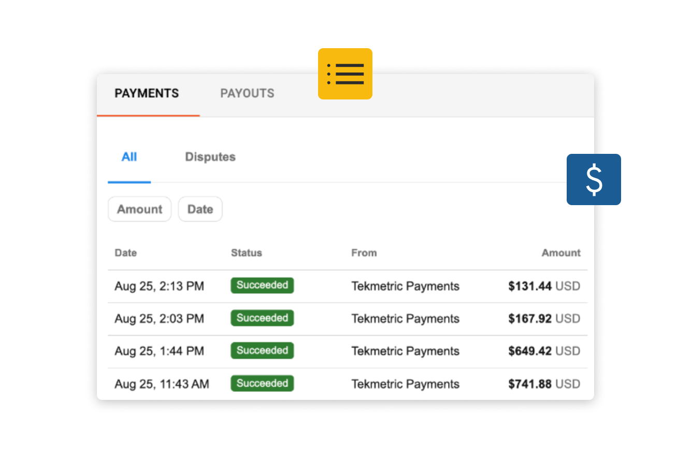The height and width of the screenshot is (475, 691).
Task: Click Tekmetric Payments in the $131.44 row
Action: pyautogui.click(x=405, y=286)
